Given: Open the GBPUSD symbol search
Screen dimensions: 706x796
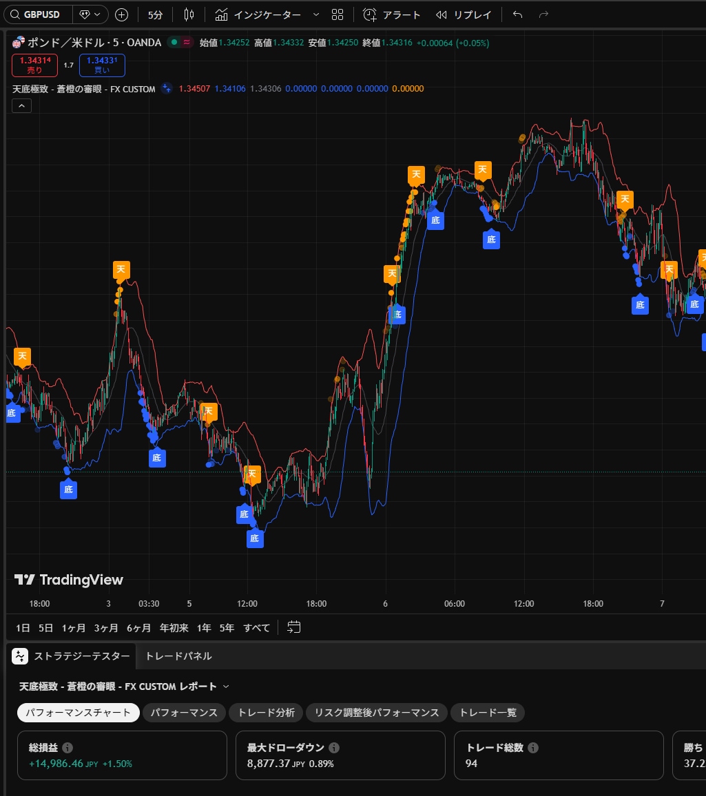Looking at the screenshot, I should [38, 14].
